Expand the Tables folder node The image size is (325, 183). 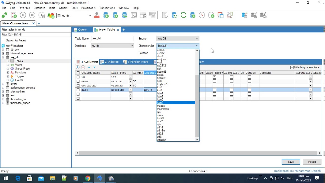tap(8, 61)
